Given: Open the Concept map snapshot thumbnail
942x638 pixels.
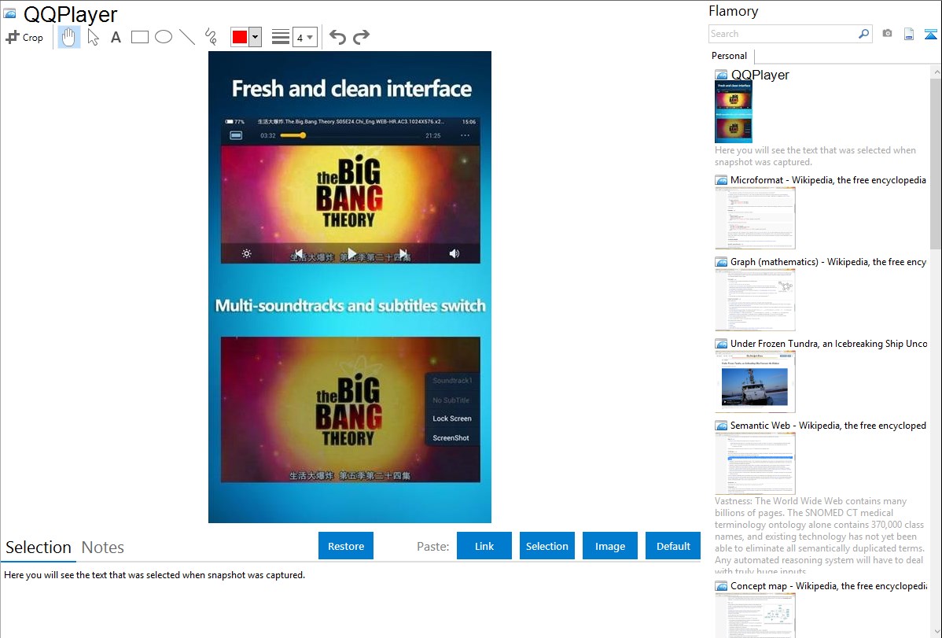Looking at the screenshot, I should click(755, 615).
